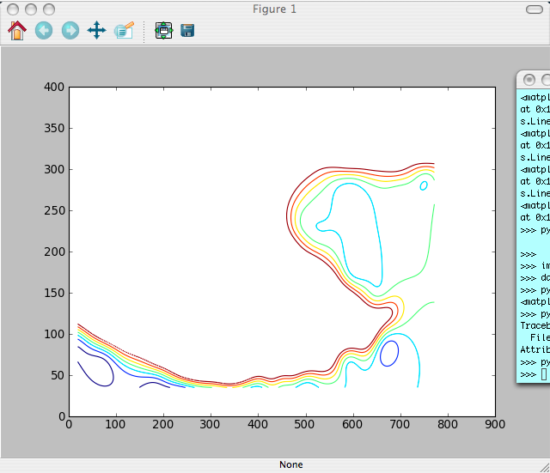Select the Pan axes tool
Image resolution: width=550 pixels, height=473 pixels.
point(97,31)
